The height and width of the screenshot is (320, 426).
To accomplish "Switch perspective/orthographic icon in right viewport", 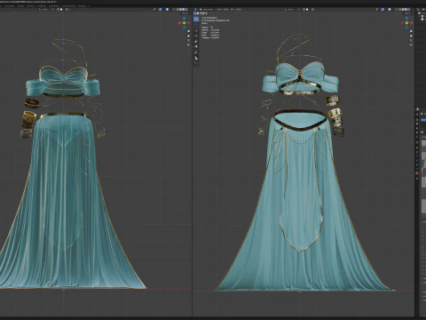I will (411, 45).
